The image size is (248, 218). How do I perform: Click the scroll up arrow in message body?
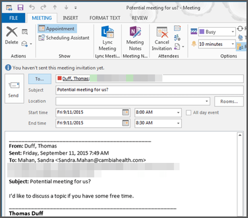point(240,135)
